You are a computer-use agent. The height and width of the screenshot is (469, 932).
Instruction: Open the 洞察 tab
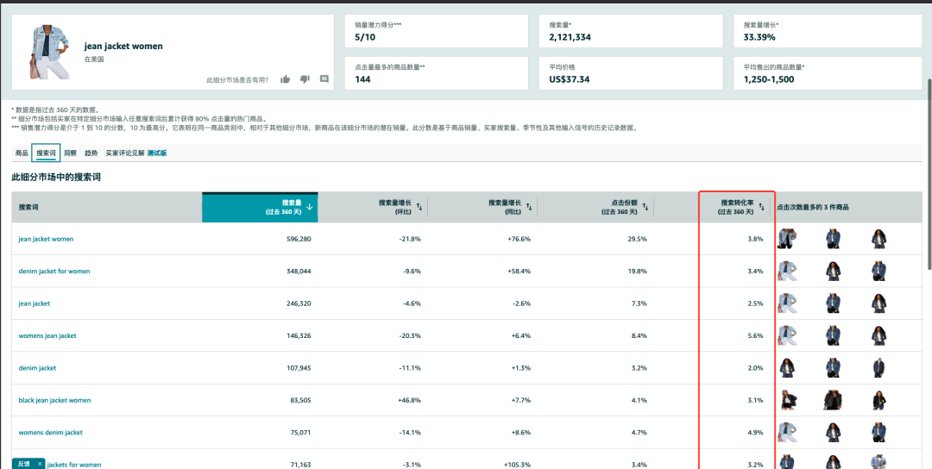tap(70, 153)
